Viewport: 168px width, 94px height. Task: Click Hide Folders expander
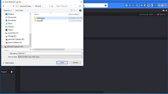[8, 63]
